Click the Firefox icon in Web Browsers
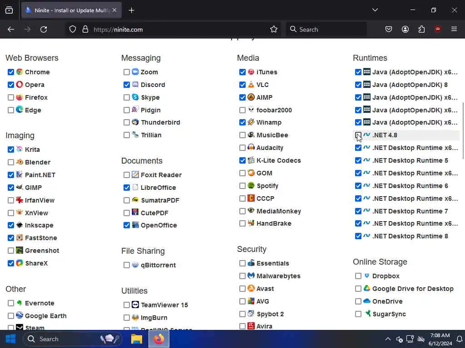This screenshot has width=465, height=348. [20, 97]
